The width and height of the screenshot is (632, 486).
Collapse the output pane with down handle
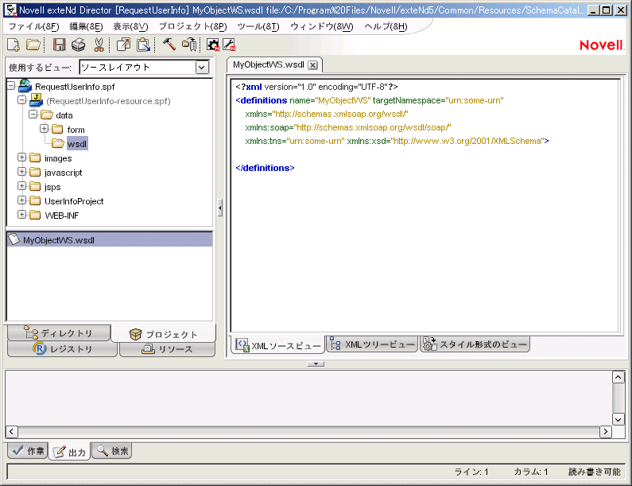tap(316, 364)
